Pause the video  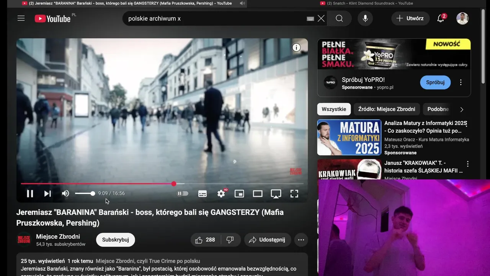(x=30, y=194)
